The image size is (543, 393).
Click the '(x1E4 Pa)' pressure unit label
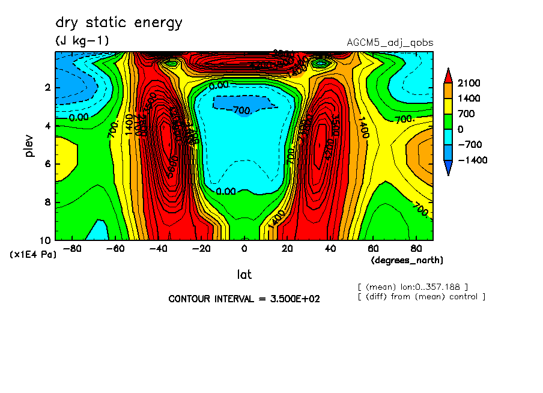pos(33,255)
